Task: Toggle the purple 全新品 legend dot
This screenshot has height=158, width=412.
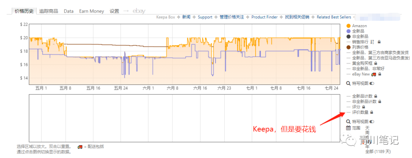Action: [349, 31]
